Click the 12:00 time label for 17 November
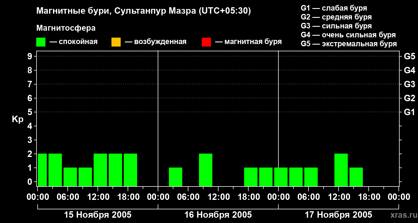Screen dimensions: 418x223 [x=339, y=197]
